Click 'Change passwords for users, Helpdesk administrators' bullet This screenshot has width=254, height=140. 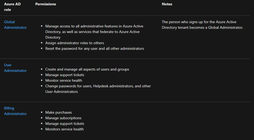(98, 86)
